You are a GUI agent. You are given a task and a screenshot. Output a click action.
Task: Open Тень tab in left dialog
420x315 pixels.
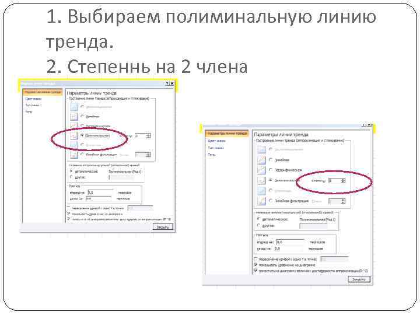[29, 112]
